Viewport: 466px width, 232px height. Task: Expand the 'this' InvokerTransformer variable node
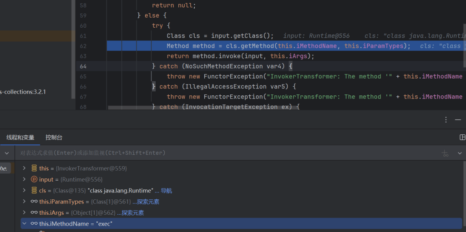[x=25, y=168]
